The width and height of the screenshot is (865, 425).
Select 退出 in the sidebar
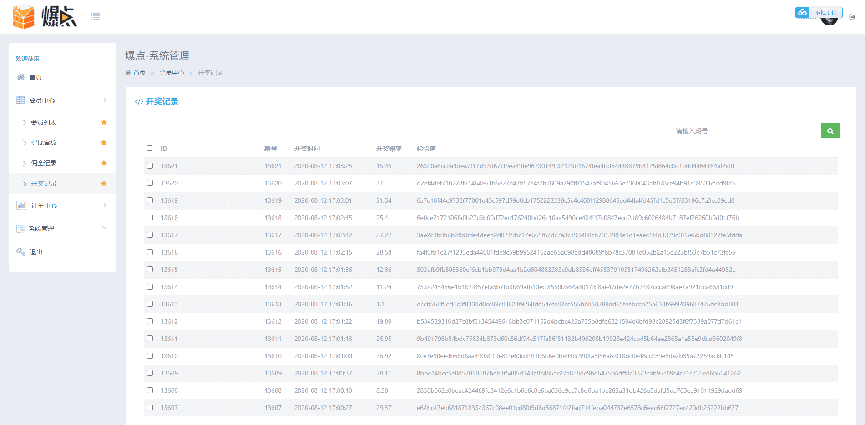[36, 252]
